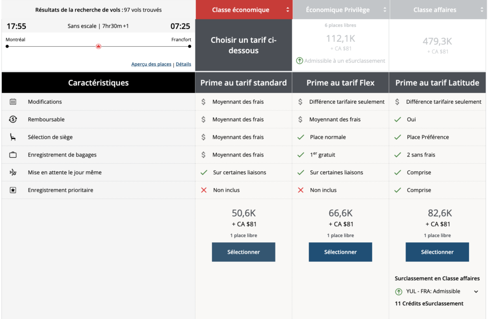Click the baggage check-in suitcase icon

[x=13, y=155]
